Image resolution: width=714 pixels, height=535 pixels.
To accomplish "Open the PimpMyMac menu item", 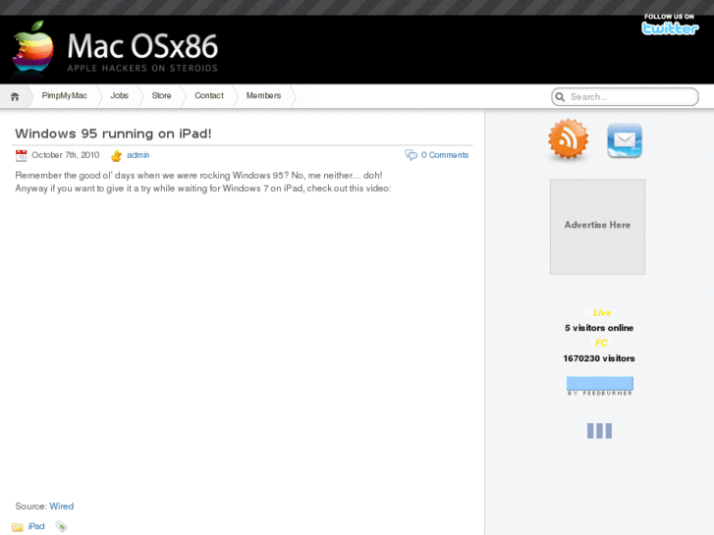I will tap(64, 95).
